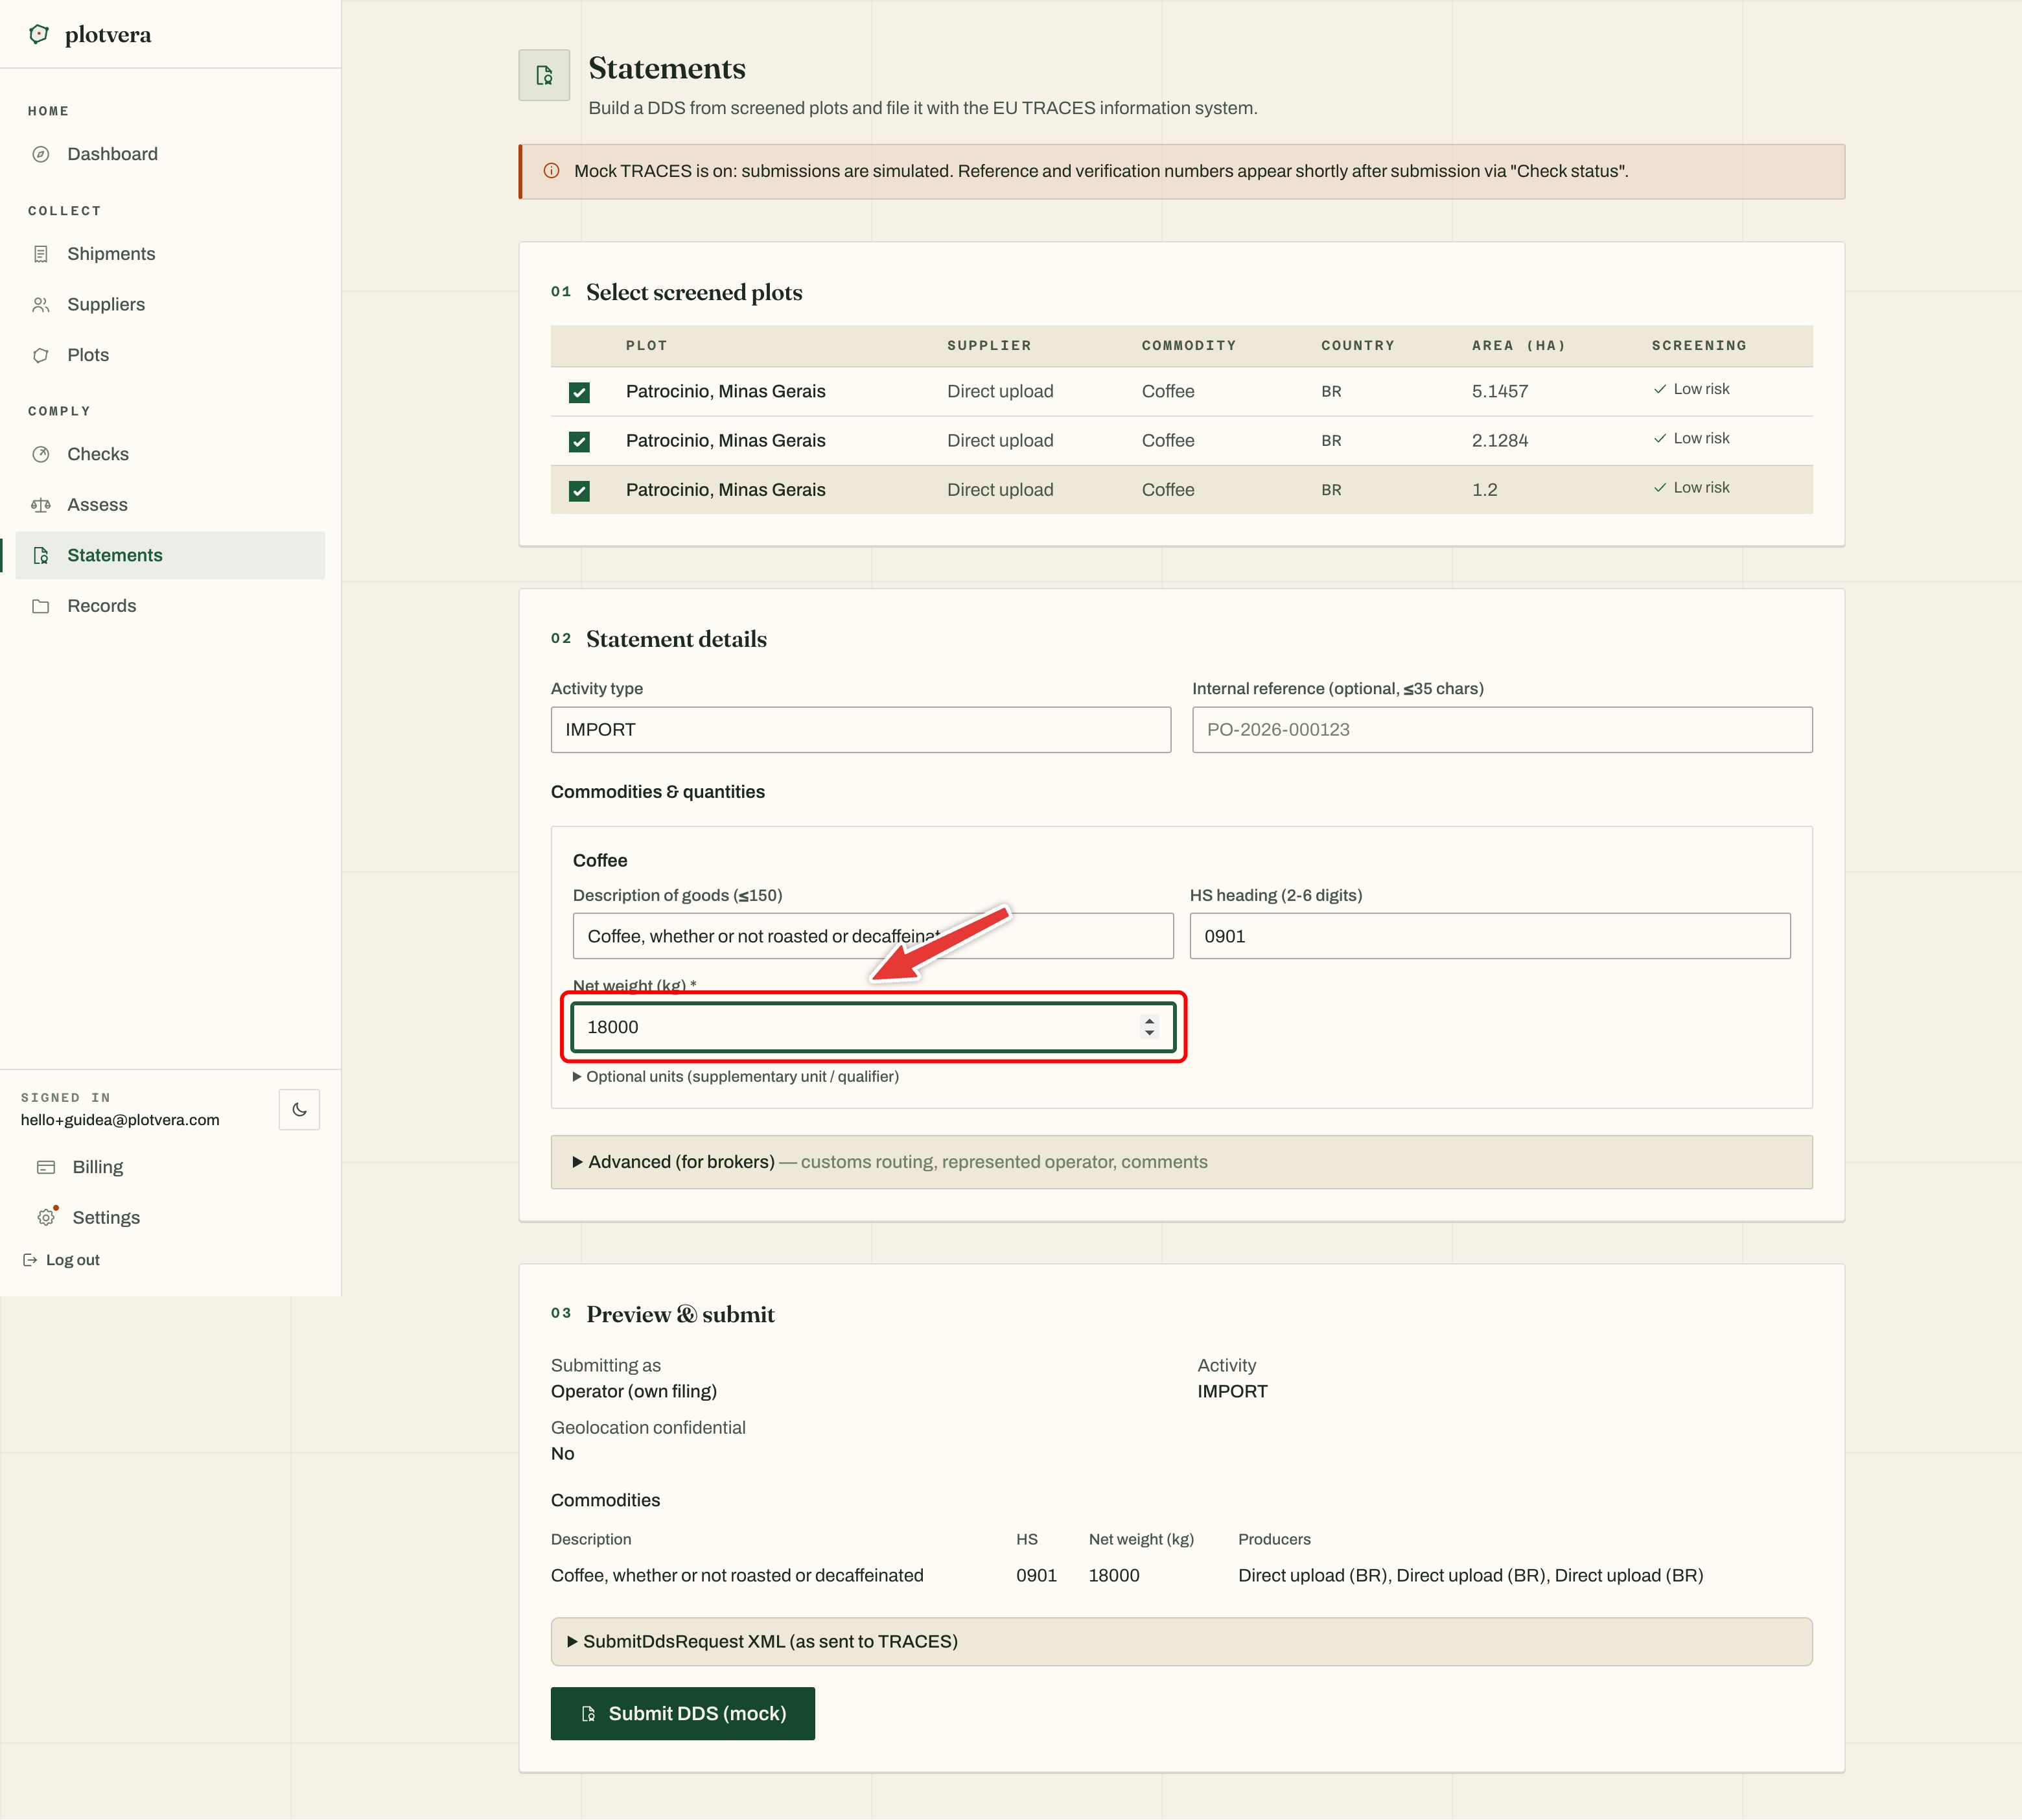The width and height of the screenshot is (2022, 1820).
Task: Click the SUPPLIER column header
Action: (989, 346)
